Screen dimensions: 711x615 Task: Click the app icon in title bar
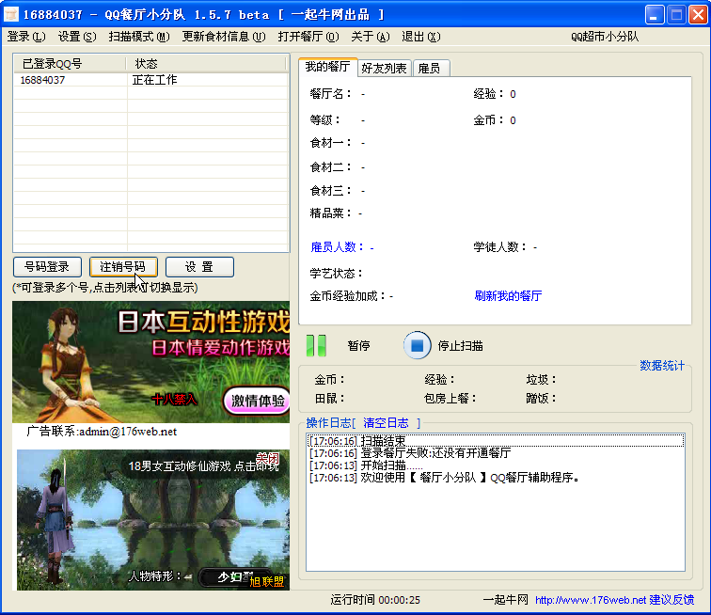coord(11,14)
